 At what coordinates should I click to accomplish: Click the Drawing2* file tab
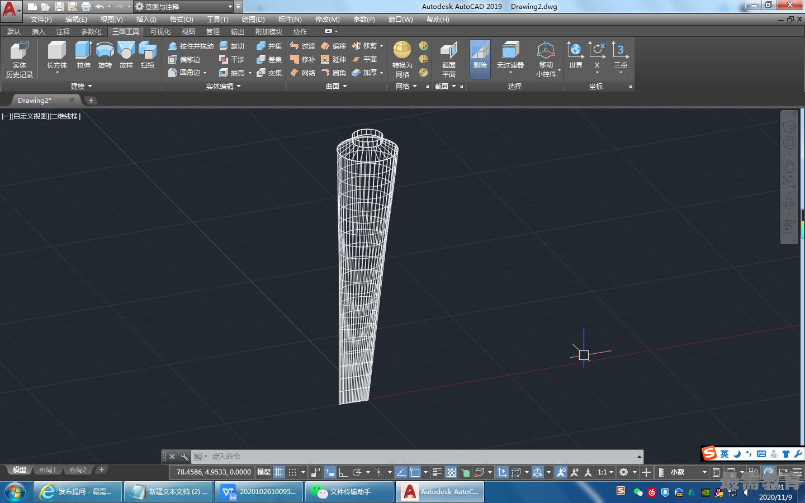pos(35,101)
